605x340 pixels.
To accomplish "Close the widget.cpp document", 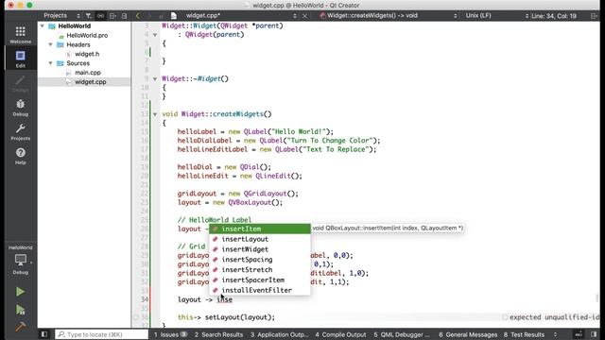I will (304, 16).
